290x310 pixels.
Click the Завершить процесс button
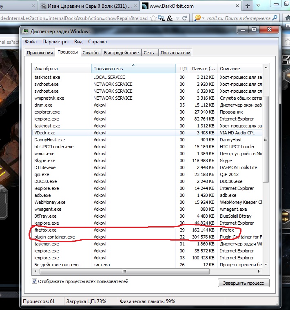tap(244, 283)
